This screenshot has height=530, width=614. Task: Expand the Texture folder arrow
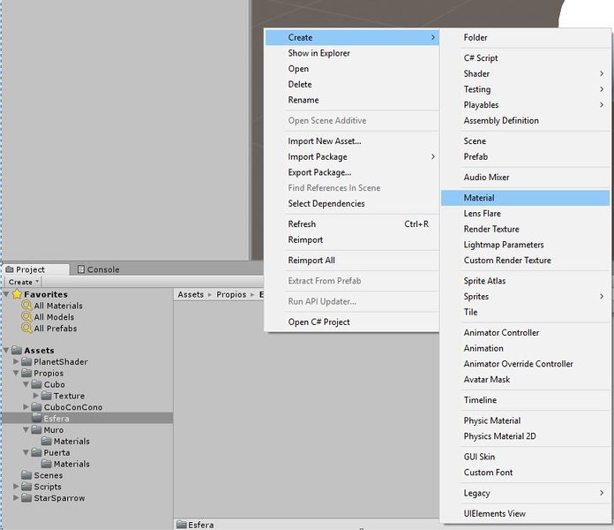click(36, 396)
